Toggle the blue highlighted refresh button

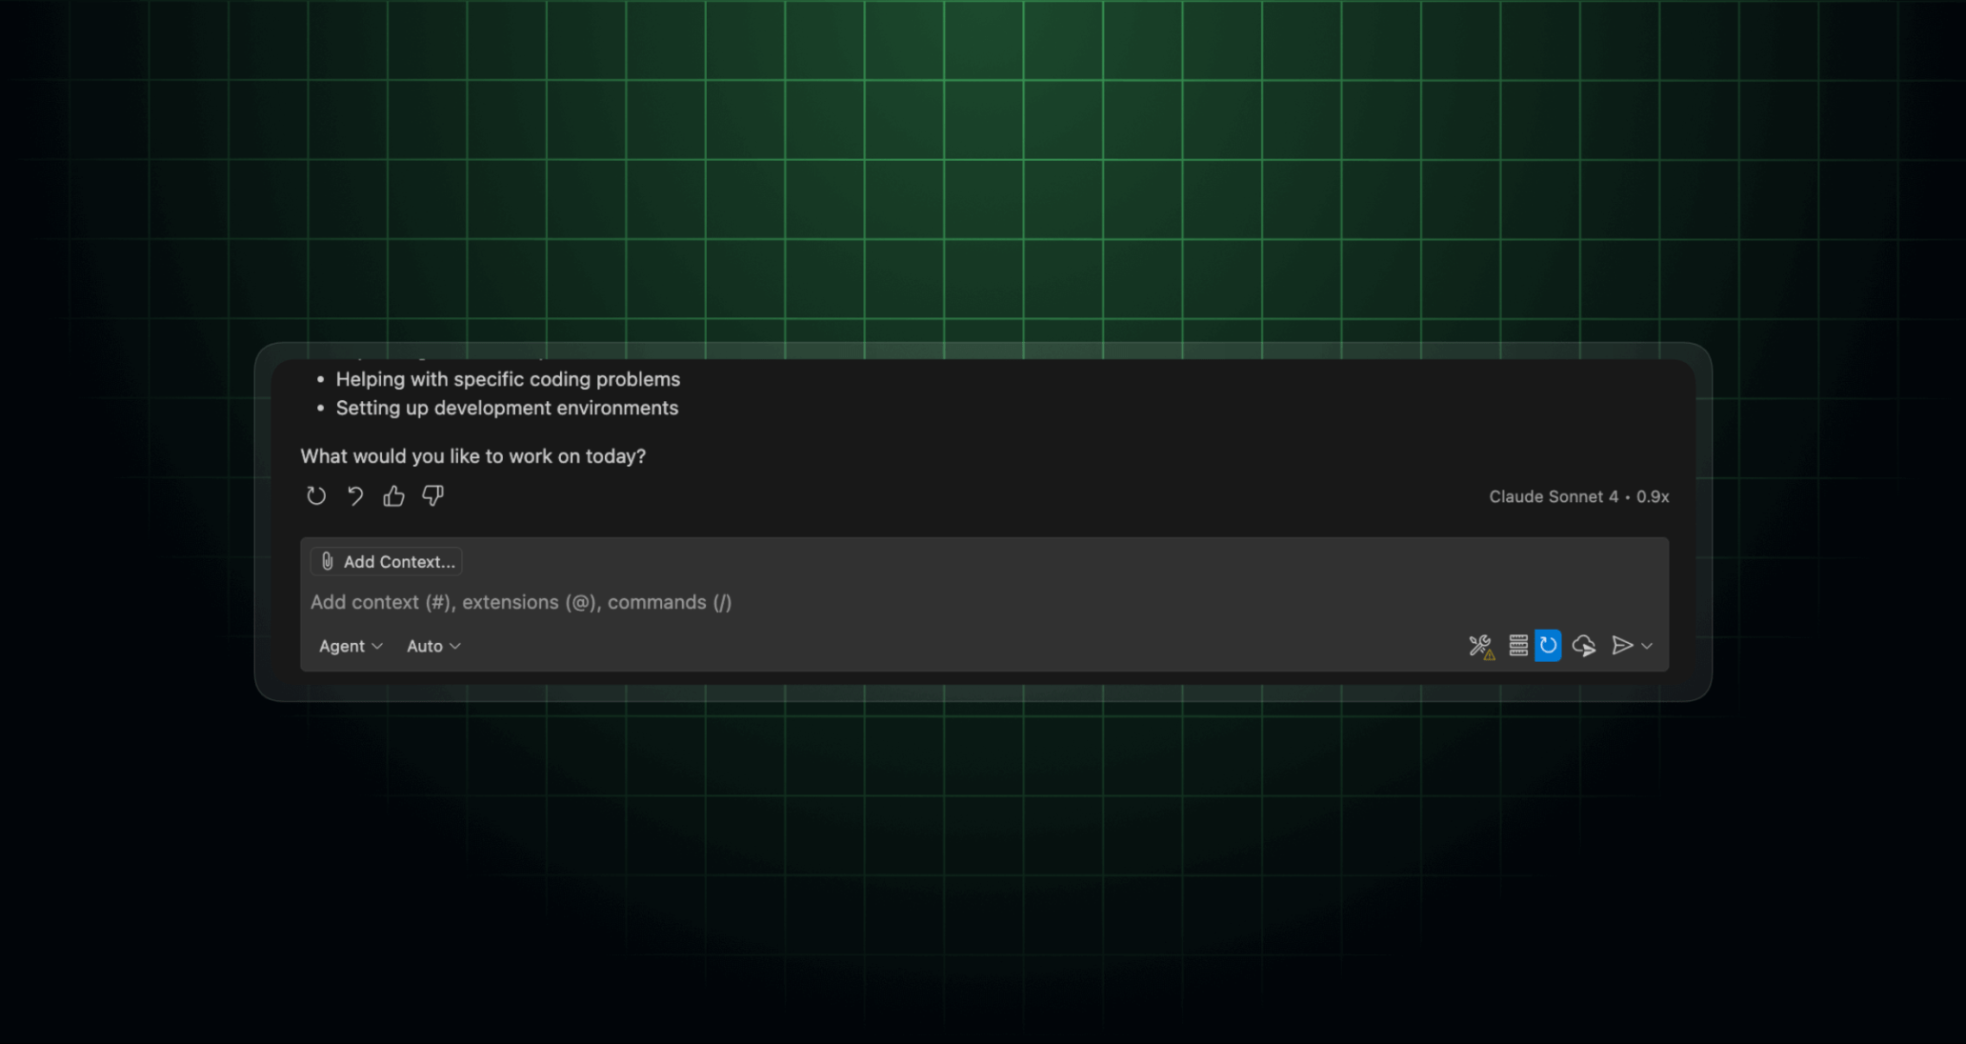tap(1548, 646)
